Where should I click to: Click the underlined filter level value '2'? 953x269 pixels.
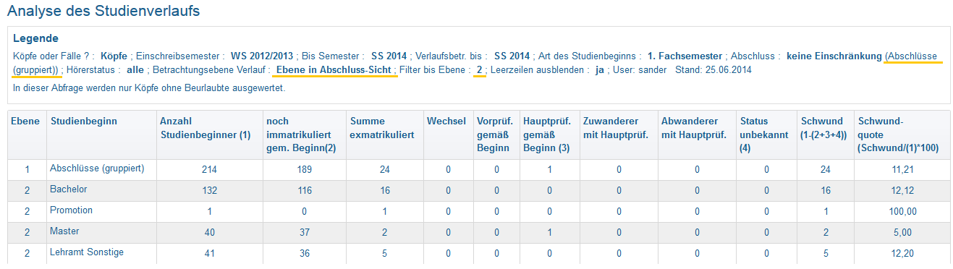pos(479,70)
